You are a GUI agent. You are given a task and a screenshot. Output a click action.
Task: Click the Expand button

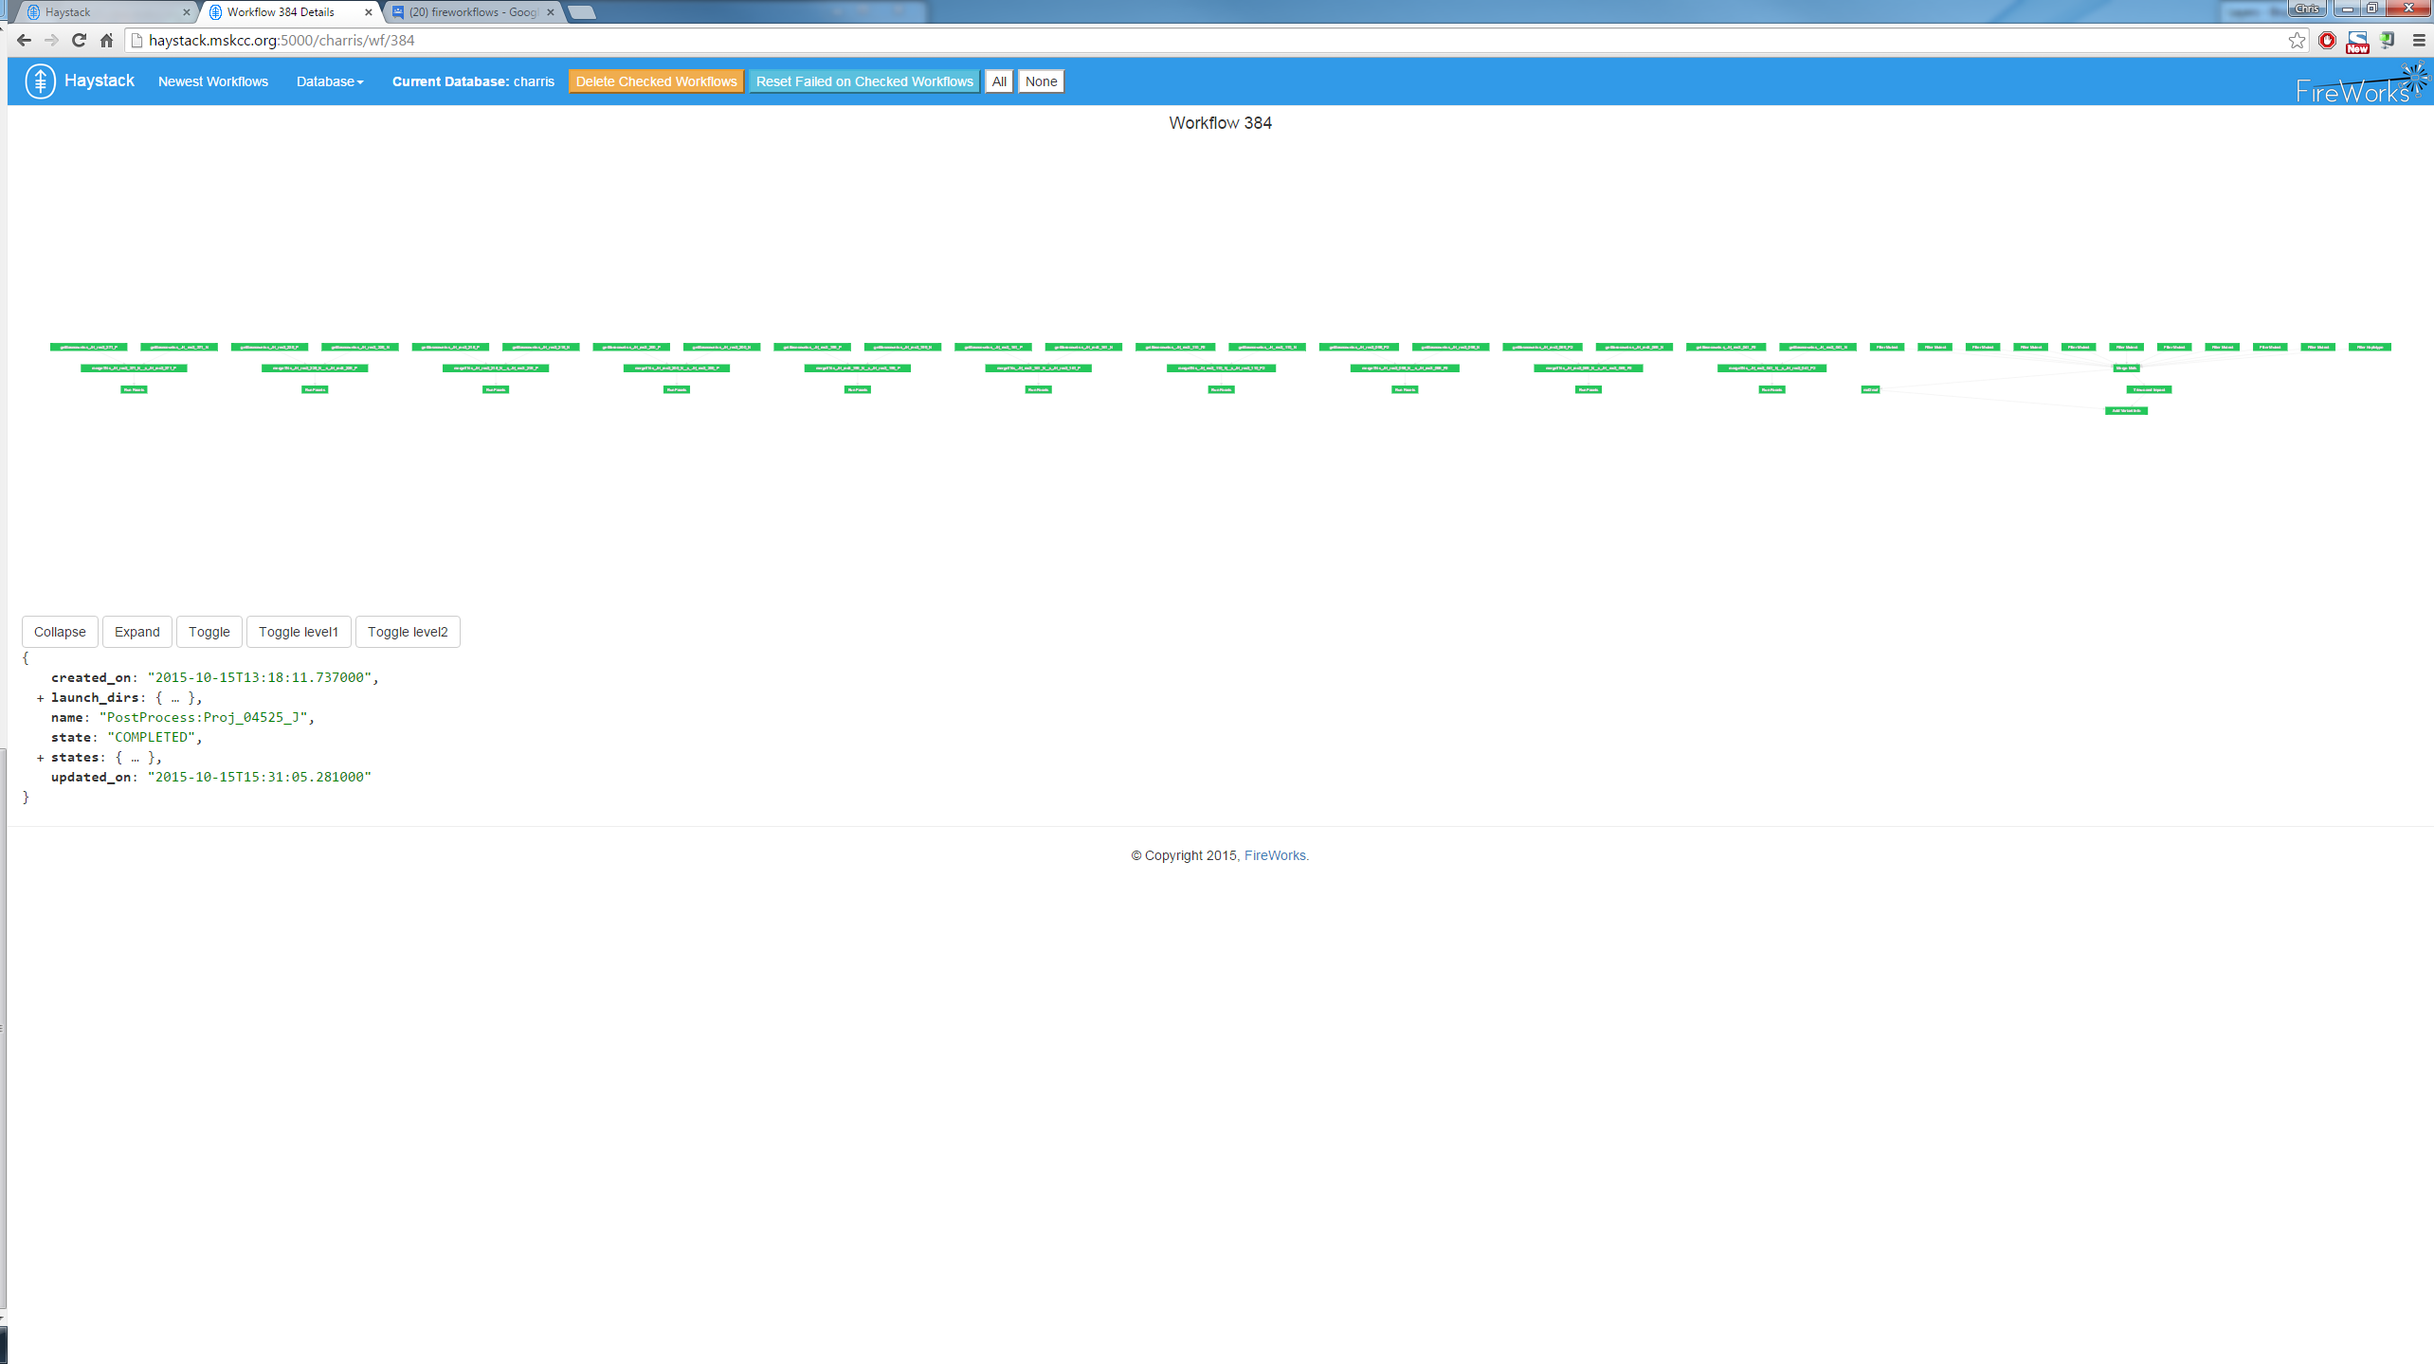(136, 630)
